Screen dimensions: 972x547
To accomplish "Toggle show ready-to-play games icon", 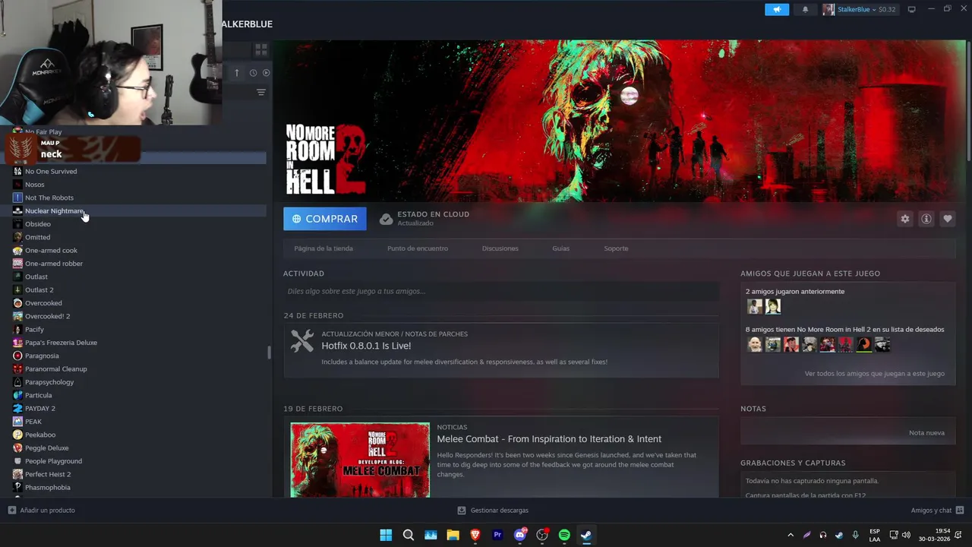I will (x=266, y=73).
